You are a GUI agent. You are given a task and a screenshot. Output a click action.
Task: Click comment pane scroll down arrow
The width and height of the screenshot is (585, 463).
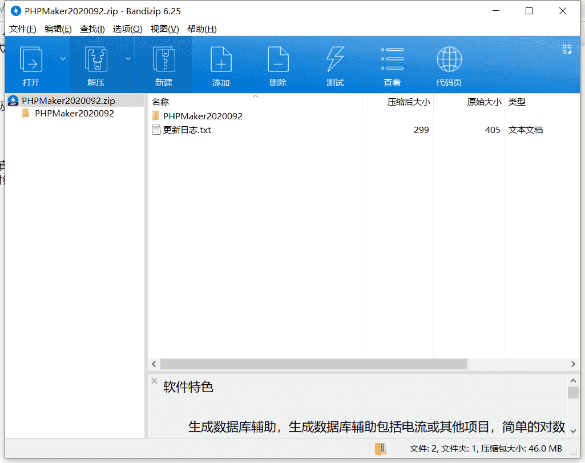point(573,431)
